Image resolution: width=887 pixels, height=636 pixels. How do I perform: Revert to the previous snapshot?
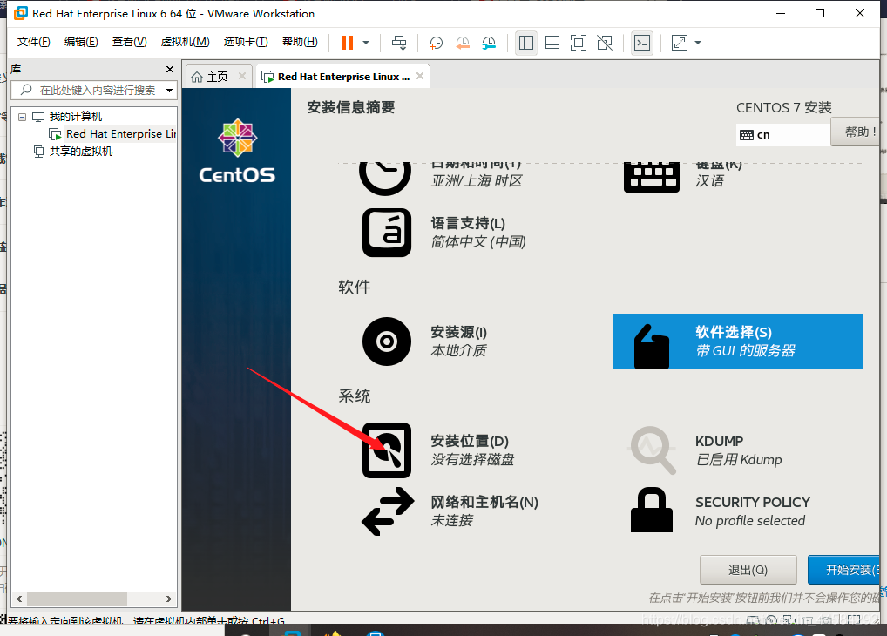click(462, 43)
